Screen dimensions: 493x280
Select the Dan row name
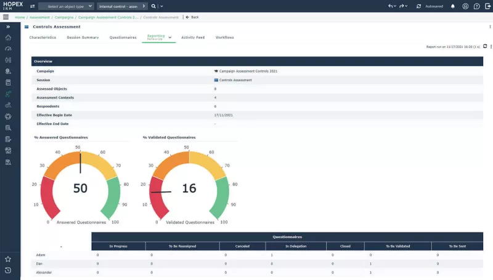(39, 263)
